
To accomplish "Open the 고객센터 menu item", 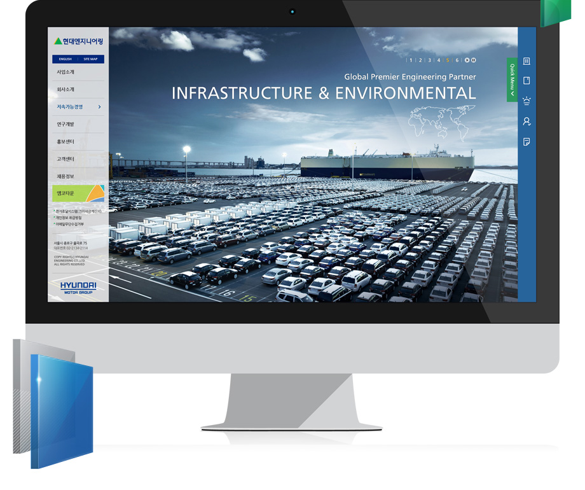I will 65,159.
